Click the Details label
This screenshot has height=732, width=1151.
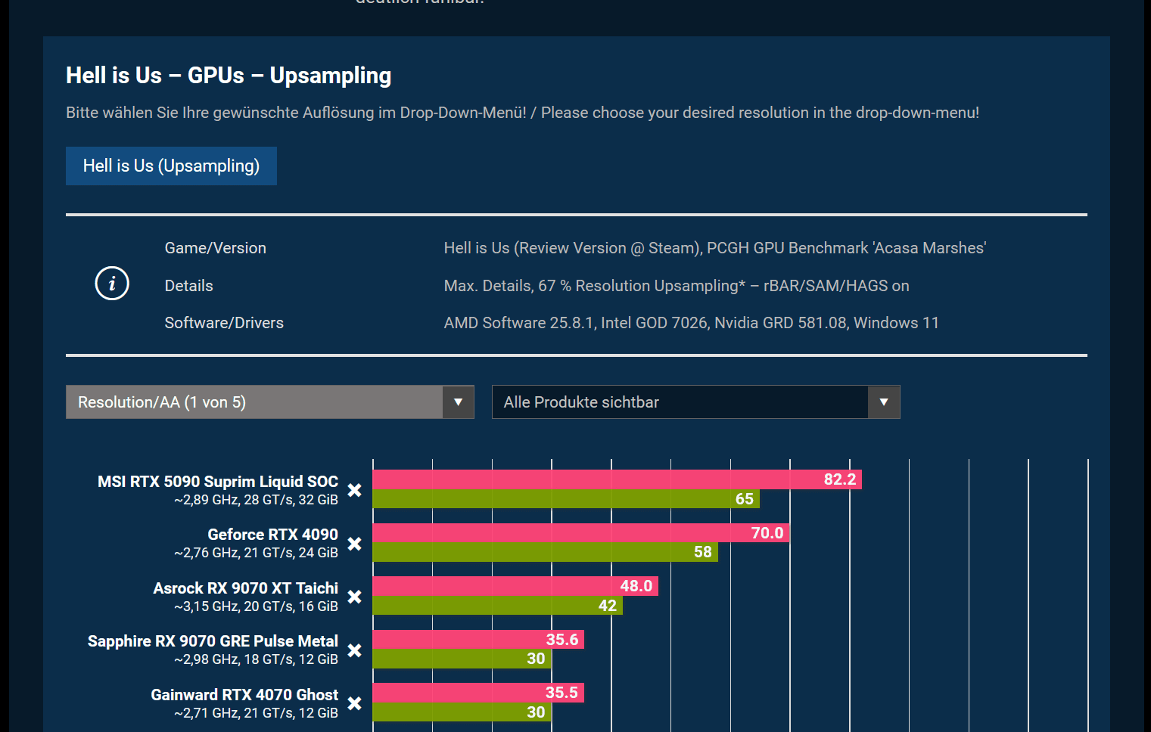(189, 286)
